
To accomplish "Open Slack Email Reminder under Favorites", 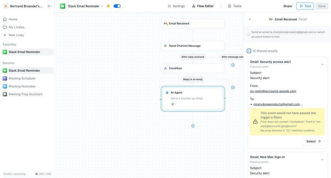I will [28, 52].
